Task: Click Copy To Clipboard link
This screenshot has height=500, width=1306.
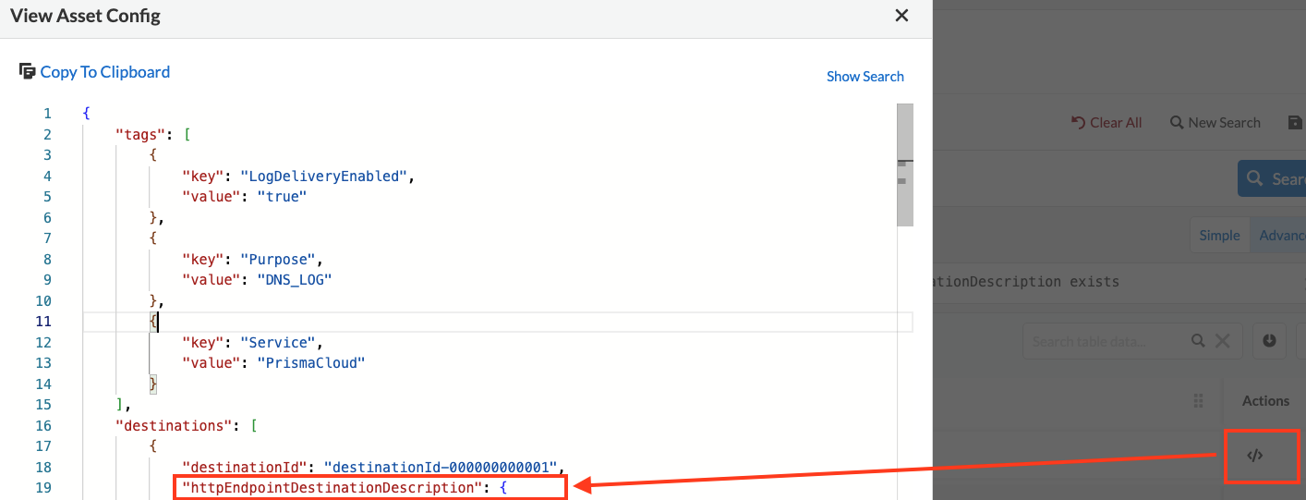Action: tap(105, 72)
